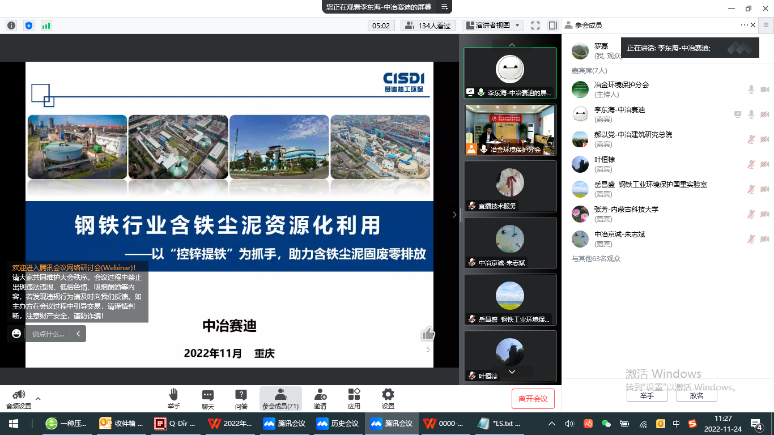The image size is (774, 435).
Task: Click the thumbs-up like icon
Action: click(x=428, y=334)
